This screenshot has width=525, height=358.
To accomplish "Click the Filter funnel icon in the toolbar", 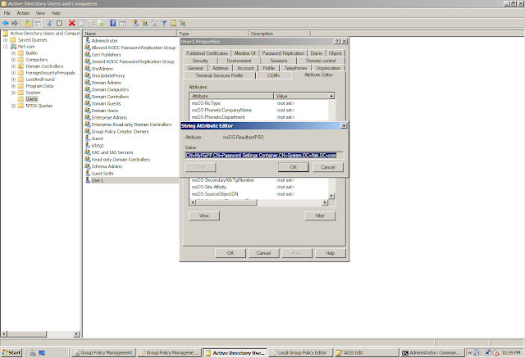I will (164, 23).
